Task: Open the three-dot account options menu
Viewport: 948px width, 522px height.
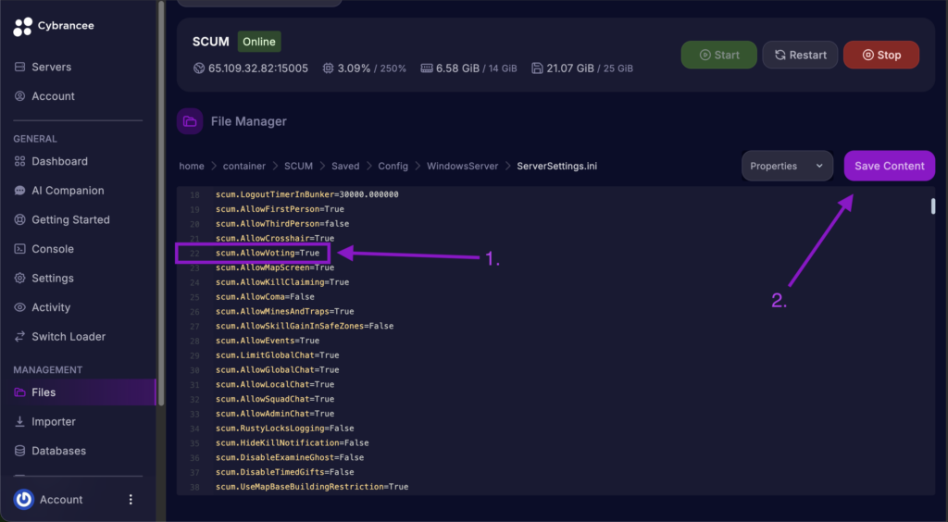Action: pos(131,500)
